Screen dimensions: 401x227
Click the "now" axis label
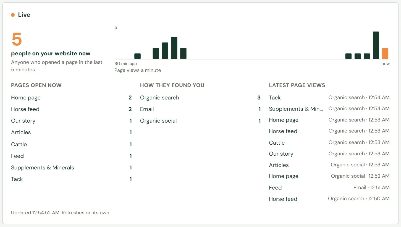click(x=386, y=64)
